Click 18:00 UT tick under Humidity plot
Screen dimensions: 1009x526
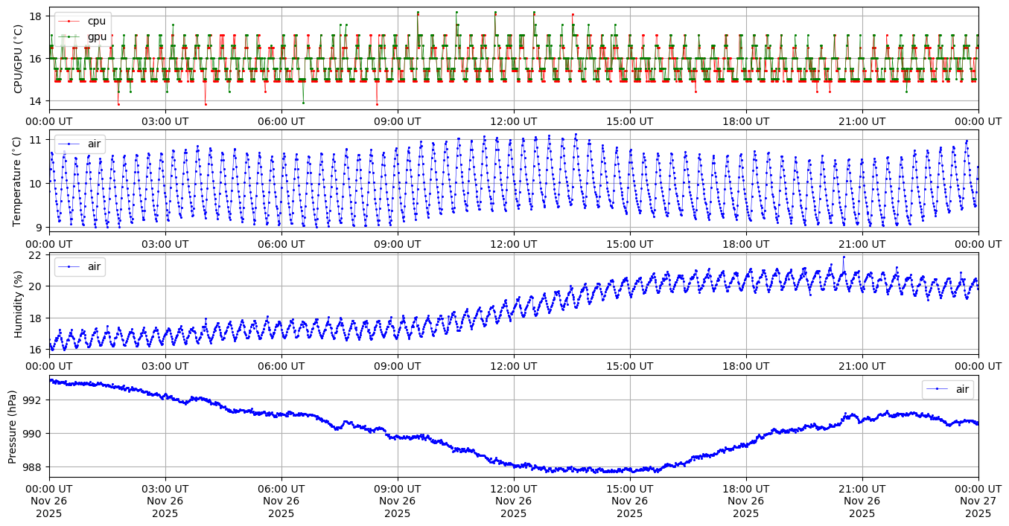point(746,366)
